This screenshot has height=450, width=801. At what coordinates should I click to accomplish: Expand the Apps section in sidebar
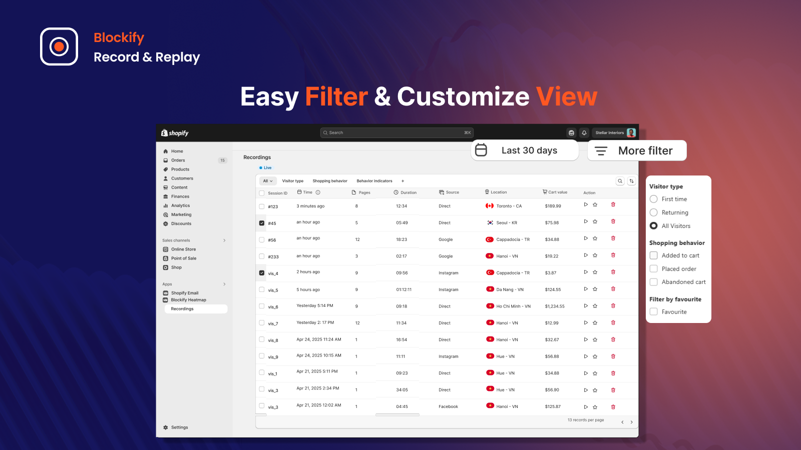[224, 284]
